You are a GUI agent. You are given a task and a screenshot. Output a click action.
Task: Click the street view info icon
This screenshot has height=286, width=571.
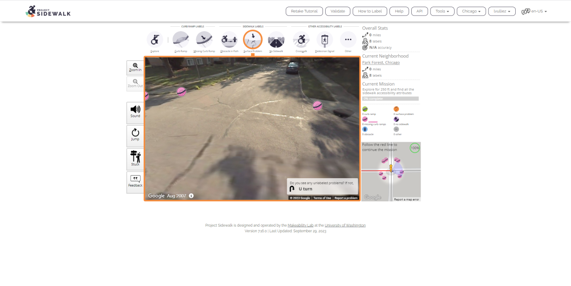coord(191,196)
